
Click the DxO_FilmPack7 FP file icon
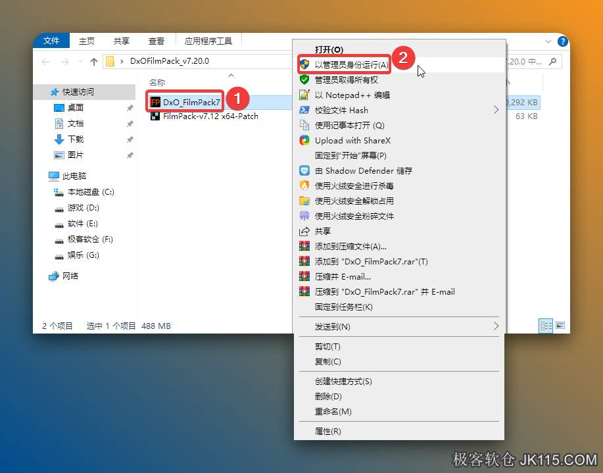tap(155, 102)
